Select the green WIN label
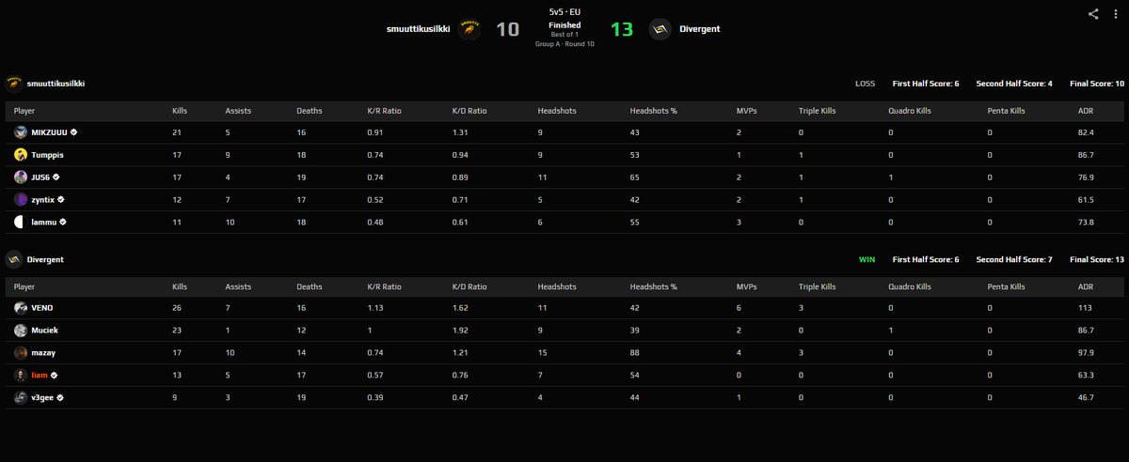This screenshot has width=1129, height=462. (x=867, y=259)
